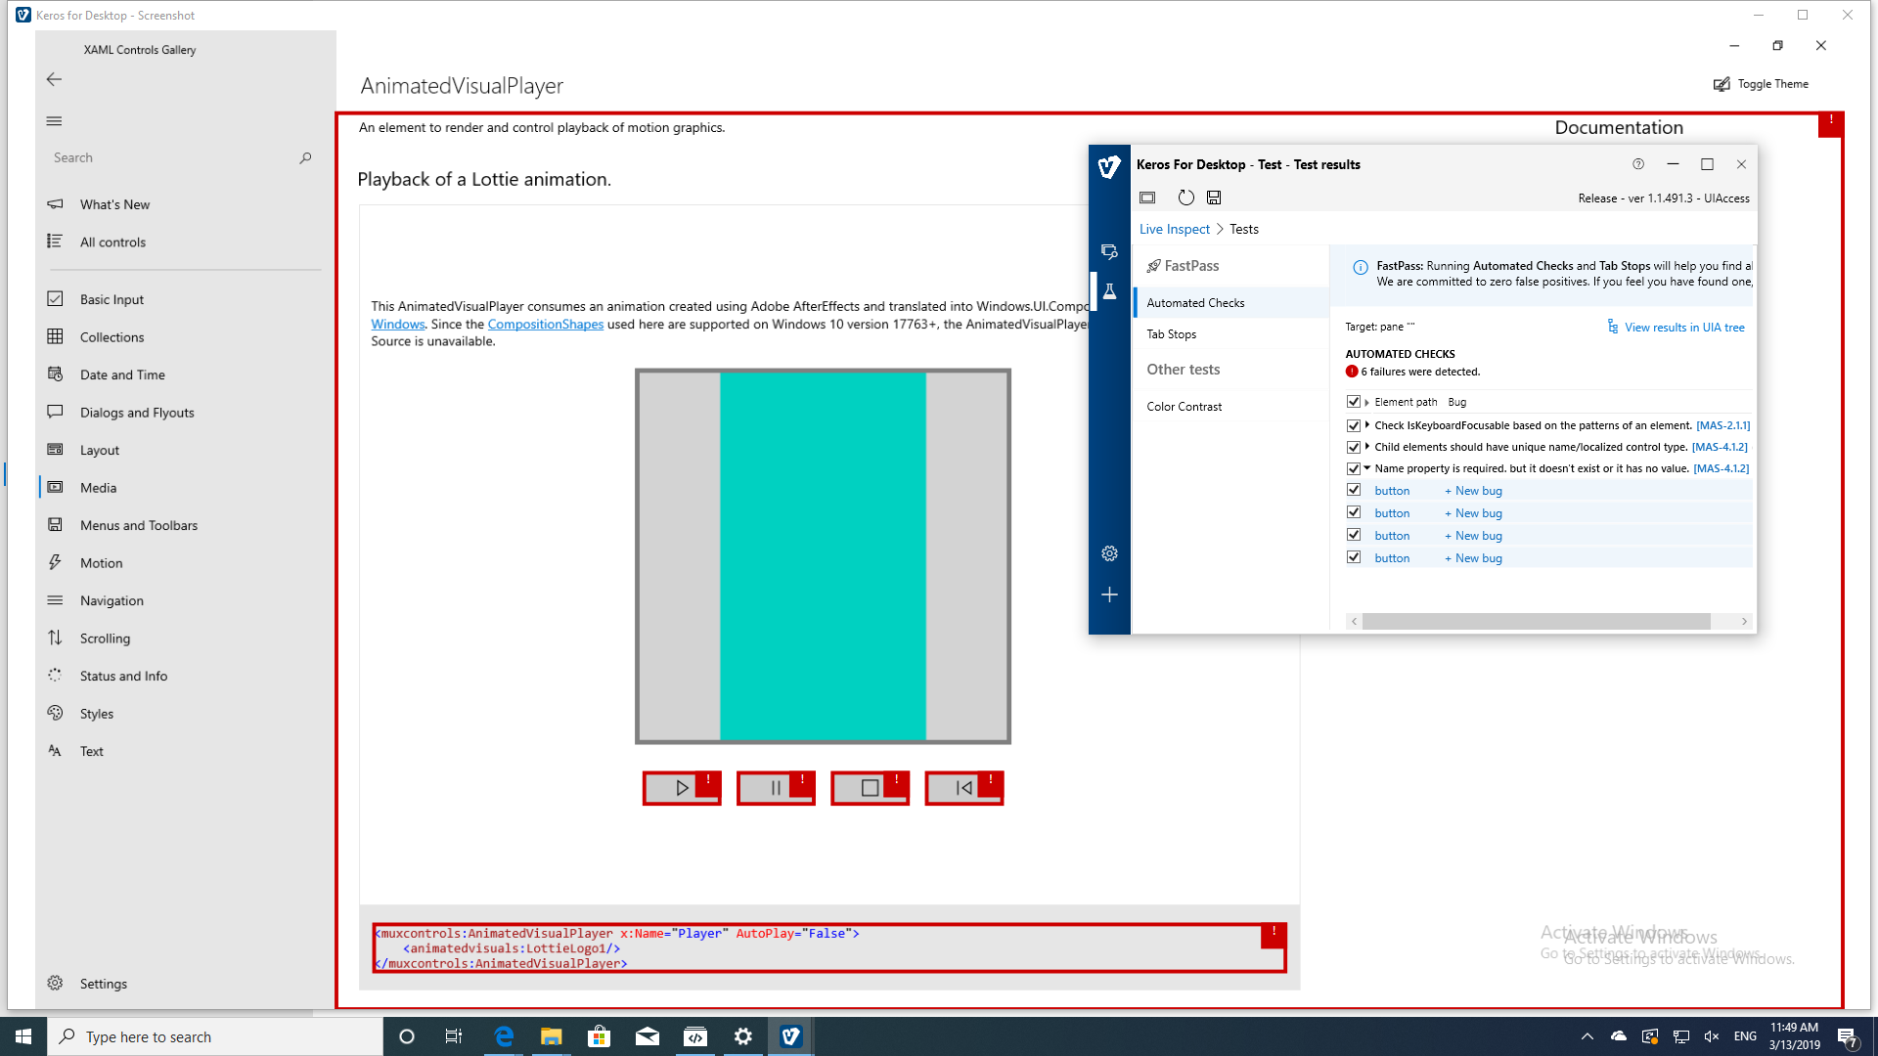Click the save icon in the Keros toolbar
This screenshot has height=1056, width=1878.
pyautogui.click(x=1214, y=198)
